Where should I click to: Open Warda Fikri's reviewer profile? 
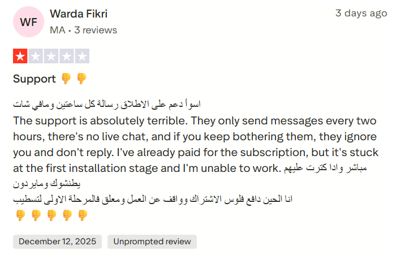79,14
